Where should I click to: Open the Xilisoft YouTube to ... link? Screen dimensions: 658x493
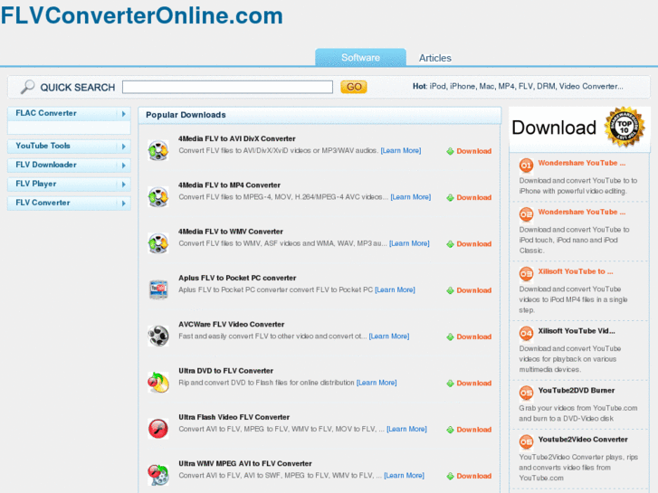pyautogui.click(x=576, y=271)
